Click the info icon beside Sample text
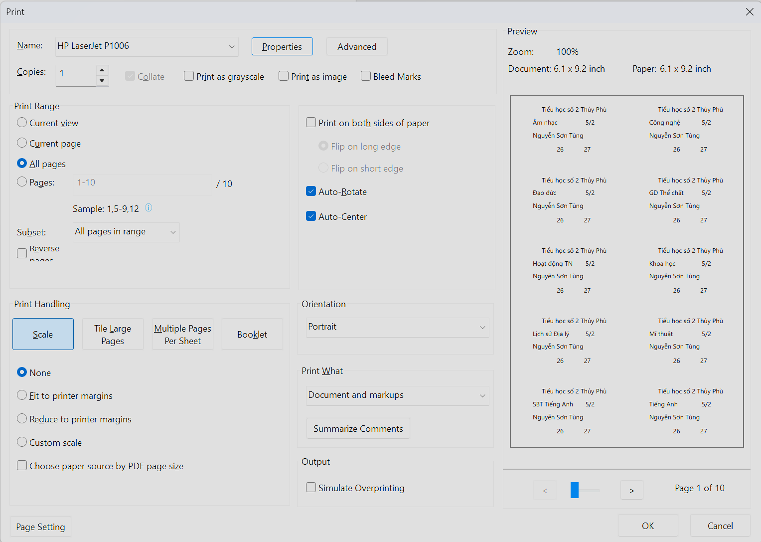Screen dimensions: 761x542 point(149,207)
